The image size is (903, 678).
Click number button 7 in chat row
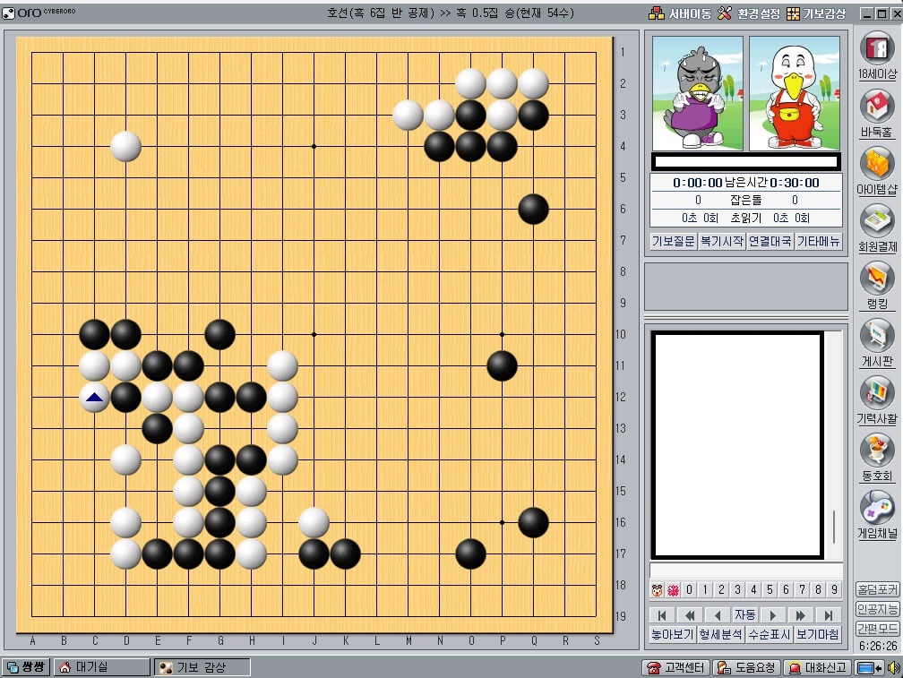pyautogui.click(x=802, y=590)
